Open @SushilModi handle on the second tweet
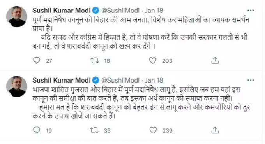The width and height of the screenshot is (265, 144). tap(120, 80)
